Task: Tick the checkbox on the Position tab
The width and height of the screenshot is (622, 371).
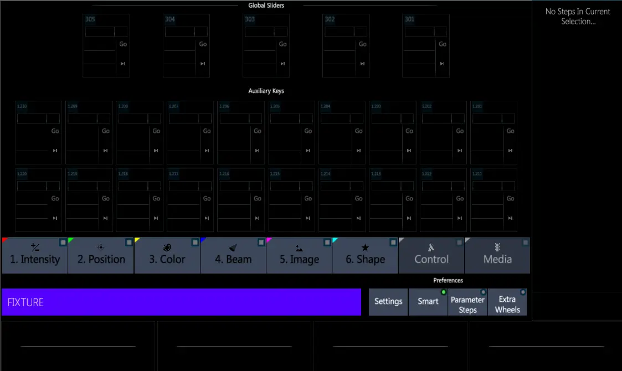Action: (x=129, y=243)
